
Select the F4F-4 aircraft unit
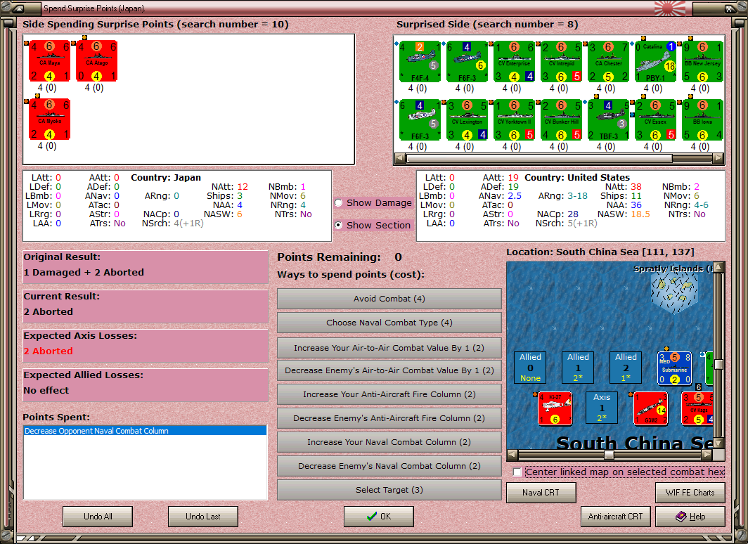click(x=420, y=62)
